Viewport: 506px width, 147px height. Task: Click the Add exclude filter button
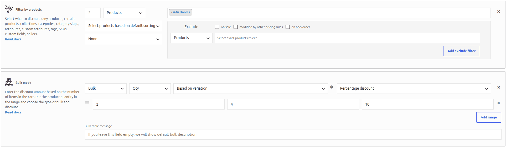click(462, 51)
